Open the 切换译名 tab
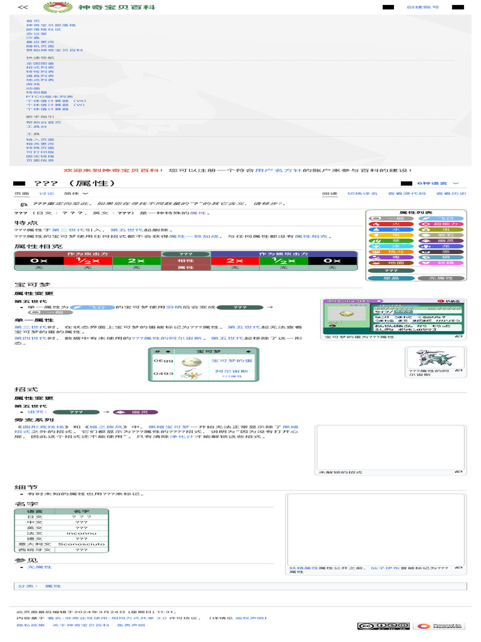Viewport: 481px width, 642px height. (x=363, y=193)
